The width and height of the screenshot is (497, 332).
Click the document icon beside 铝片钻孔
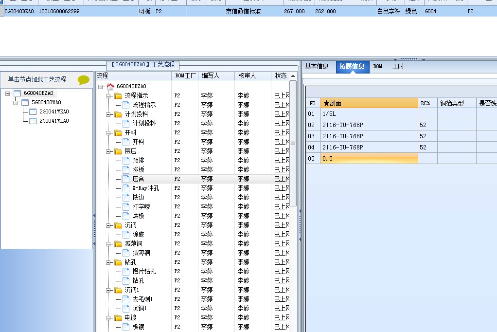(126, 271)
